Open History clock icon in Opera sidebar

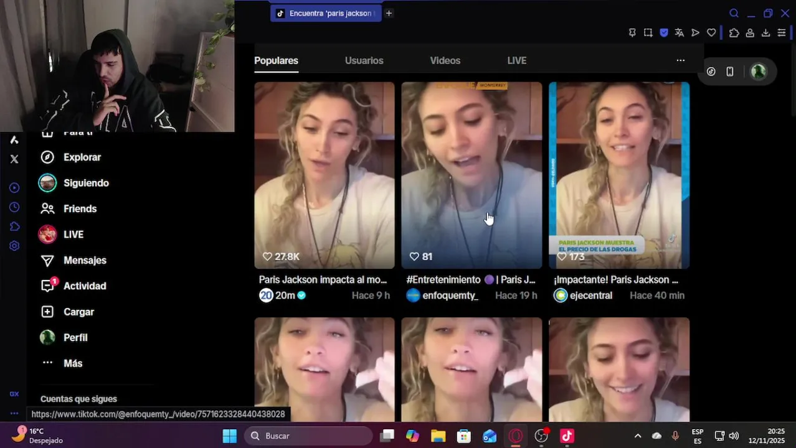click(14, 207)
